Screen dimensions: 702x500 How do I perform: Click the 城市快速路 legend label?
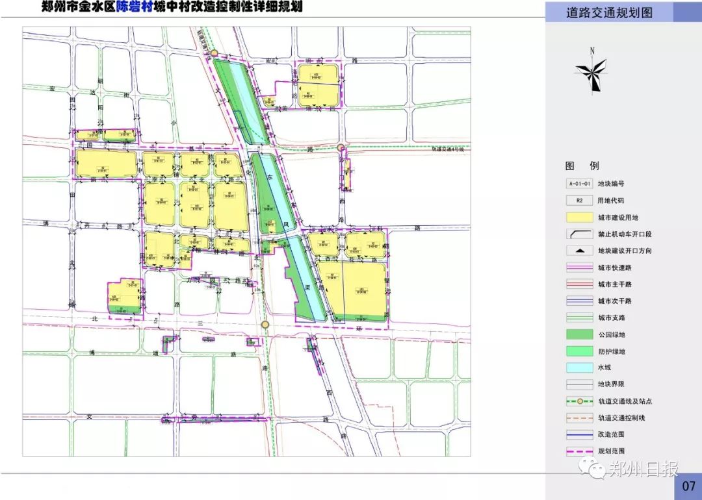pyautogui.click(x=615, y=268)
